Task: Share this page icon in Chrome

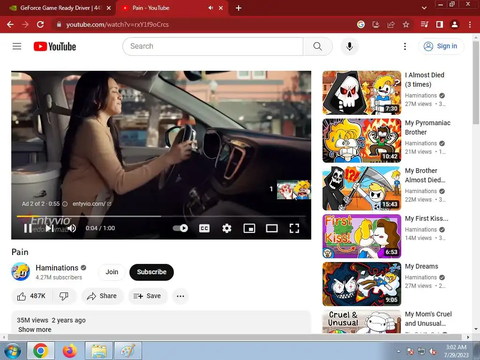Action: tap(391, 24)
